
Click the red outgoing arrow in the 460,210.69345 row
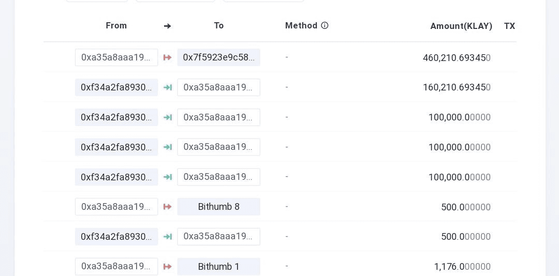(168, 58)
